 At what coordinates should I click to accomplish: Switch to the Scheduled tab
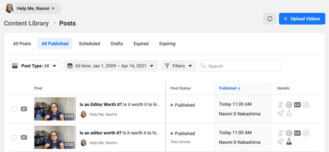(89, 44)
